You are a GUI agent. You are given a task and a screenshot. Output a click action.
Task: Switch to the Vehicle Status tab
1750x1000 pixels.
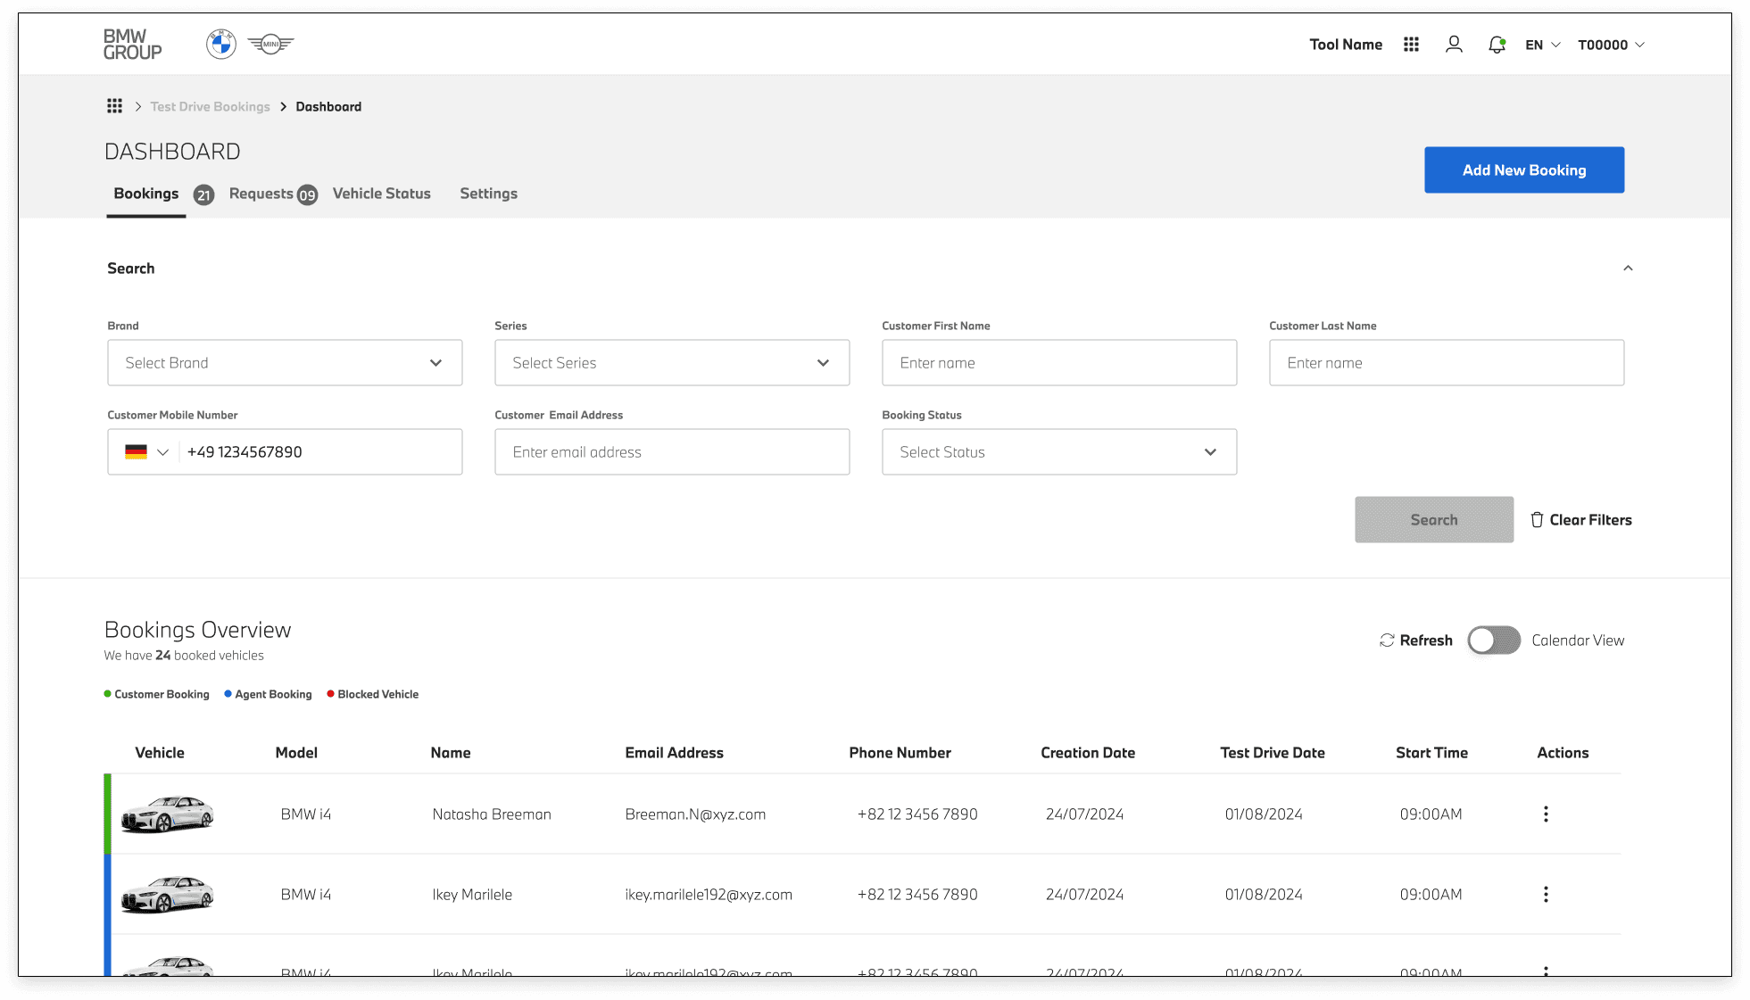pyautogui.click(x=381, y=194)
